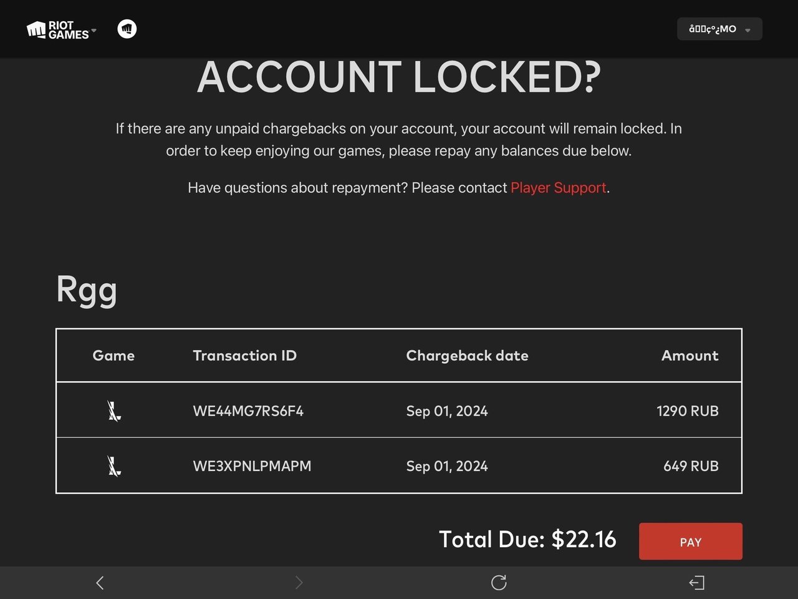Click the forward navigation arrow
This screenshot has width=798, height=599.
tap(299, 583)
